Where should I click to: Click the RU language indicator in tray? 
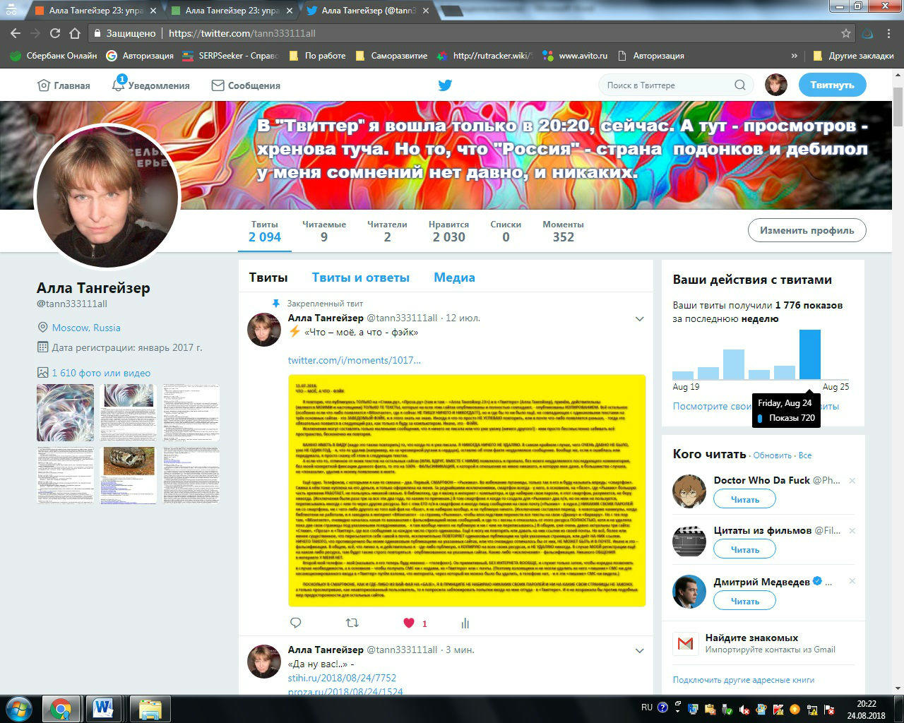(x=647, y=707)
